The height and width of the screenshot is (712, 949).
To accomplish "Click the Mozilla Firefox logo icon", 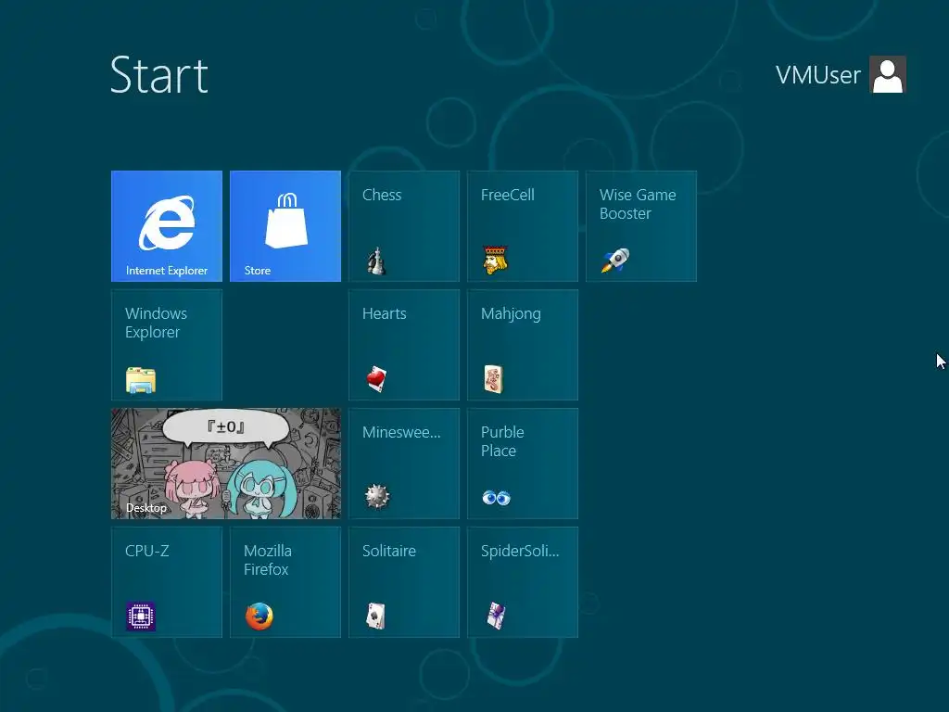I will pos(259,617).
